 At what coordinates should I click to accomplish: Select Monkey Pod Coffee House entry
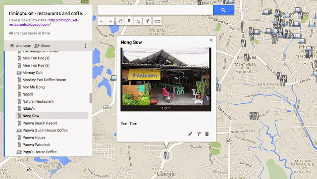tap(52, 80)
